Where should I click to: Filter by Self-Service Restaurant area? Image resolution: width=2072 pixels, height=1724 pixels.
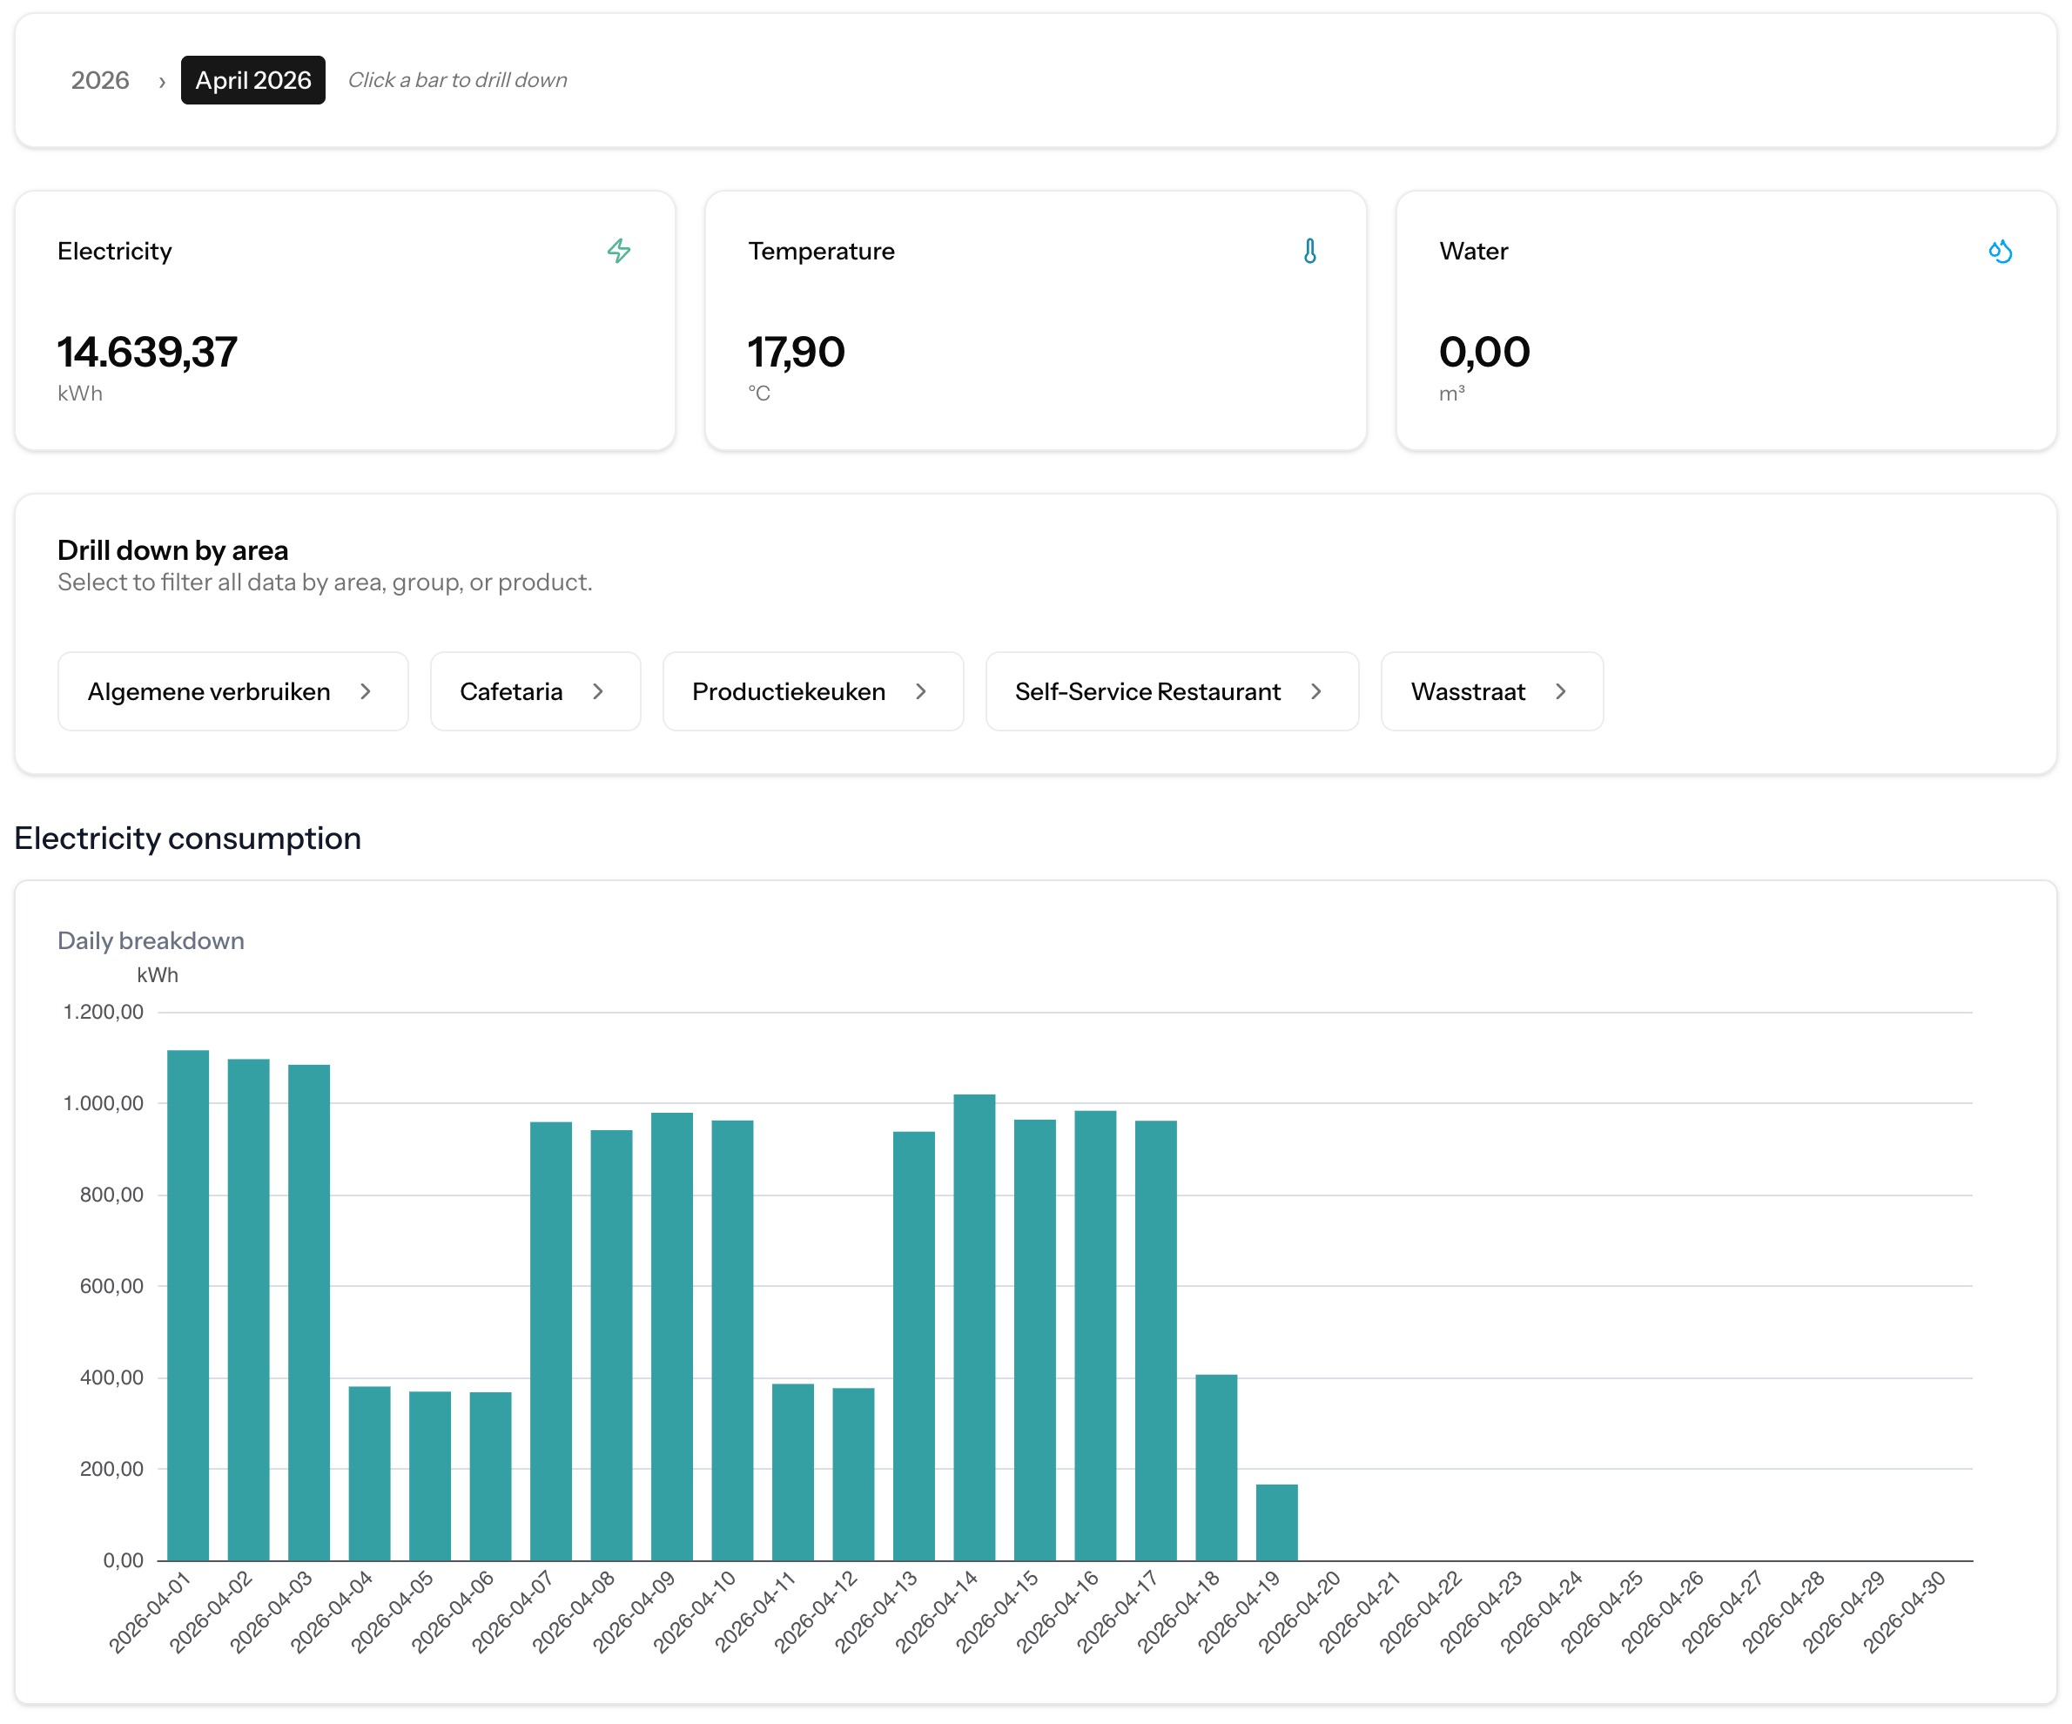point(1172,690)
